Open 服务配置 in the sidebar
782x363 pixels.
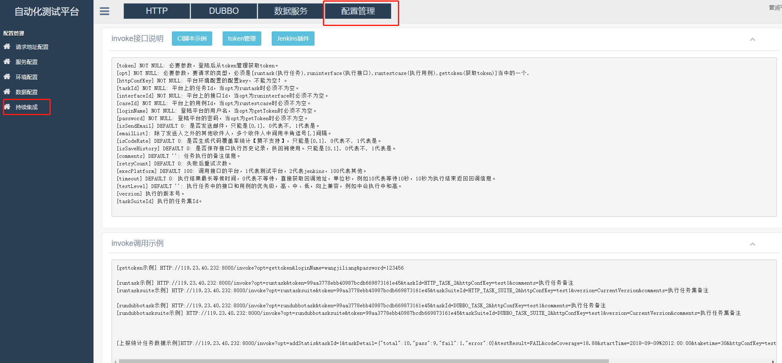click(x=27, y=62)
